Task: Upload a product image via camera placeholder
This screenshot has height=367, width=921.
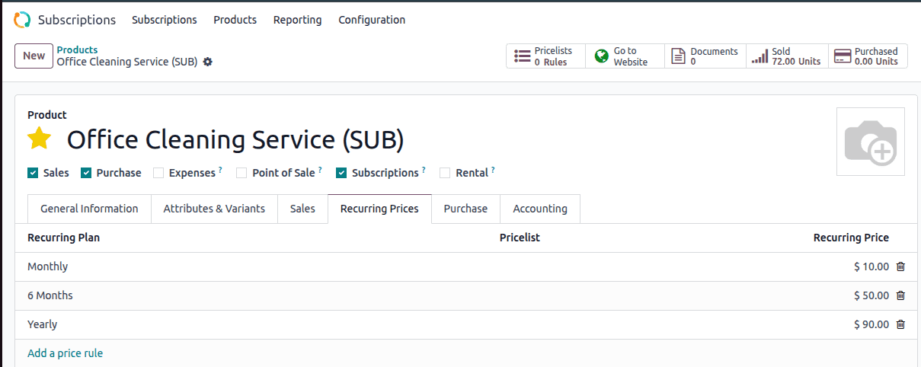Action: 870,142
